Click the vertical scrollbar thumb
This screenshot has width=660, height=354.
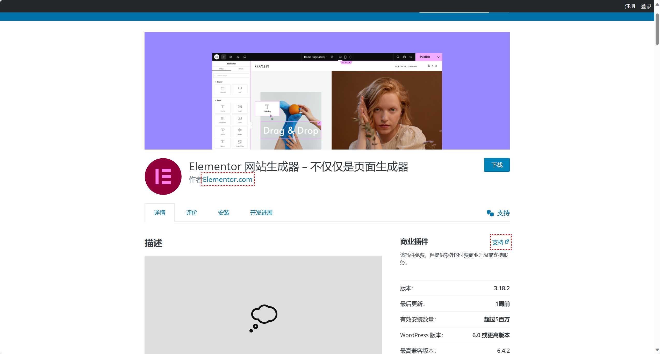657,29
